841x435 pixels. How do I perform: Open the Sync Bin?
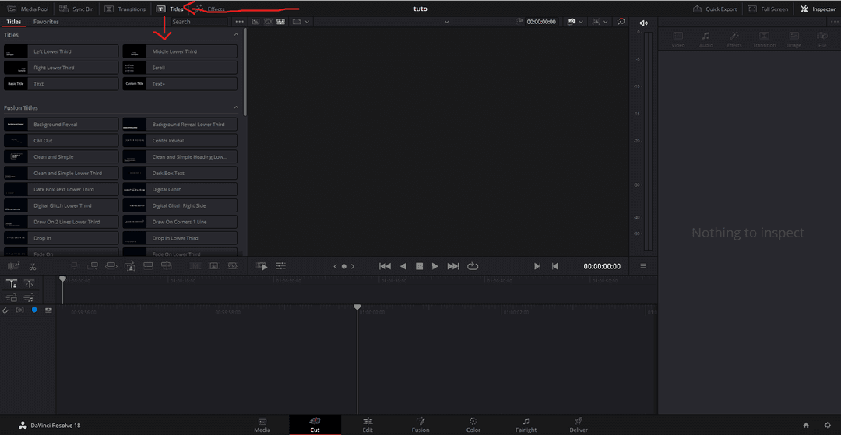[76, 9]
